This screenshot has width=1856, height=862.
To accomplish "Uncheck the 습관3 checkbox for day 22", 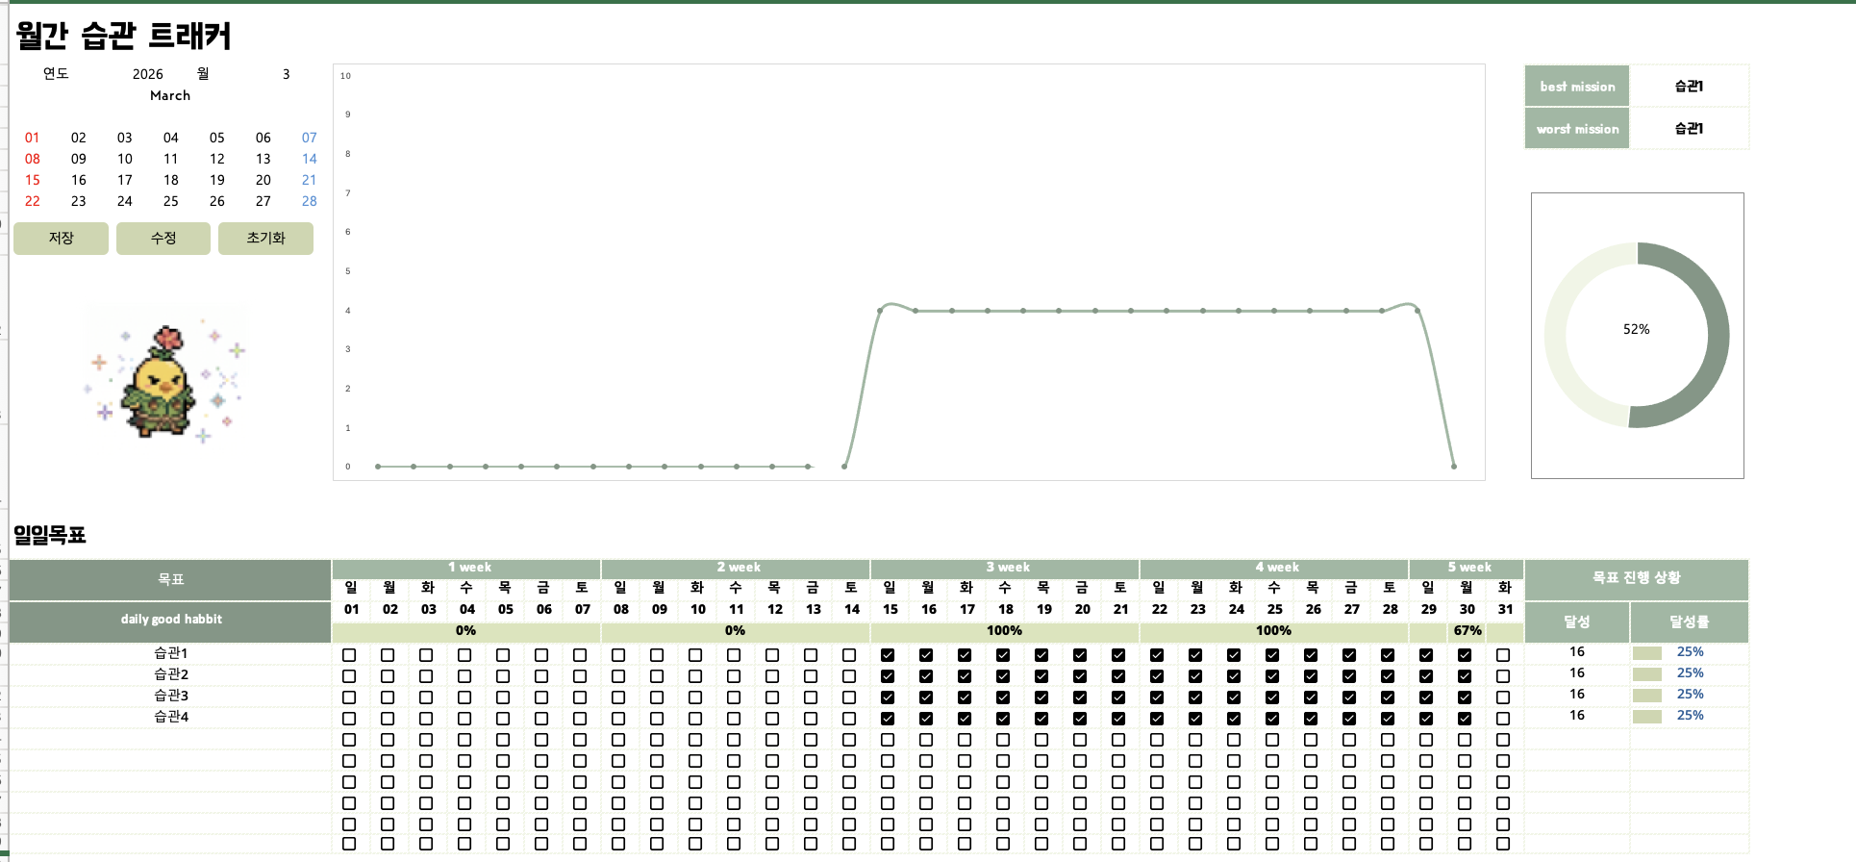I will (x=1157, y=697).
